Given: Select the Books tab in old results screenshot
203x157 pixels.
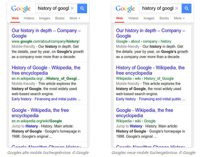Looking at the screenshot, I should (60, 18).
